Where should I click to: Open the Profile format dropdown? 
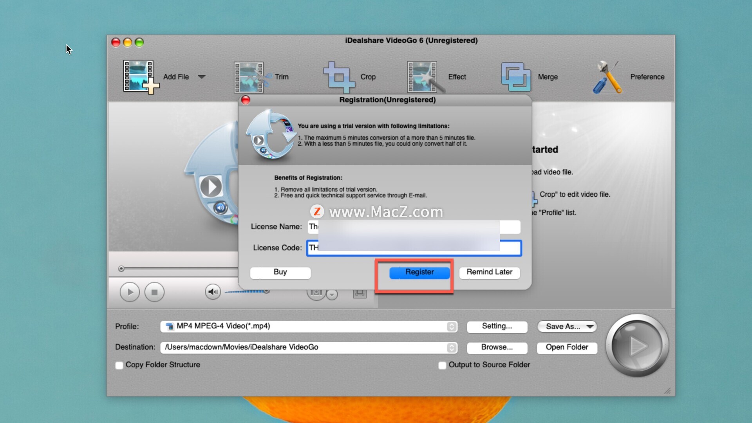tap(451, 326)
